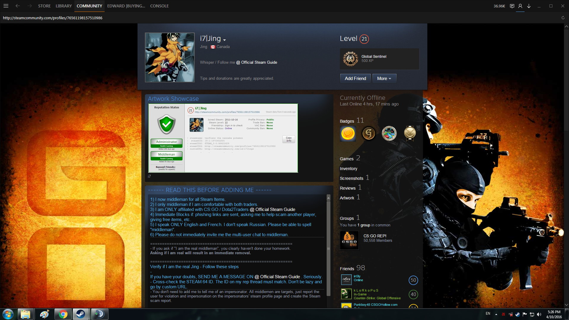Screen dimensions: 569x320
Task: Open the Artwork Showcase reputation image
Action: coord(223,138)
